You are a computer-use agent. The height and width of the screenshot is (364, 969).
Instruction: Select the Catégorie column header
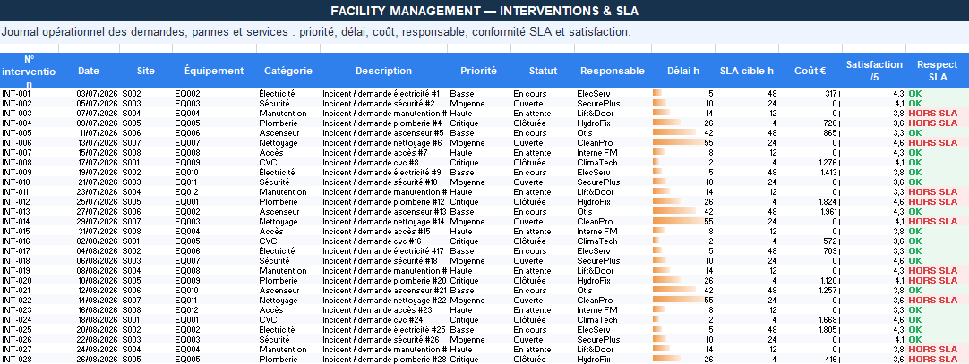click(x=288, y=71)
